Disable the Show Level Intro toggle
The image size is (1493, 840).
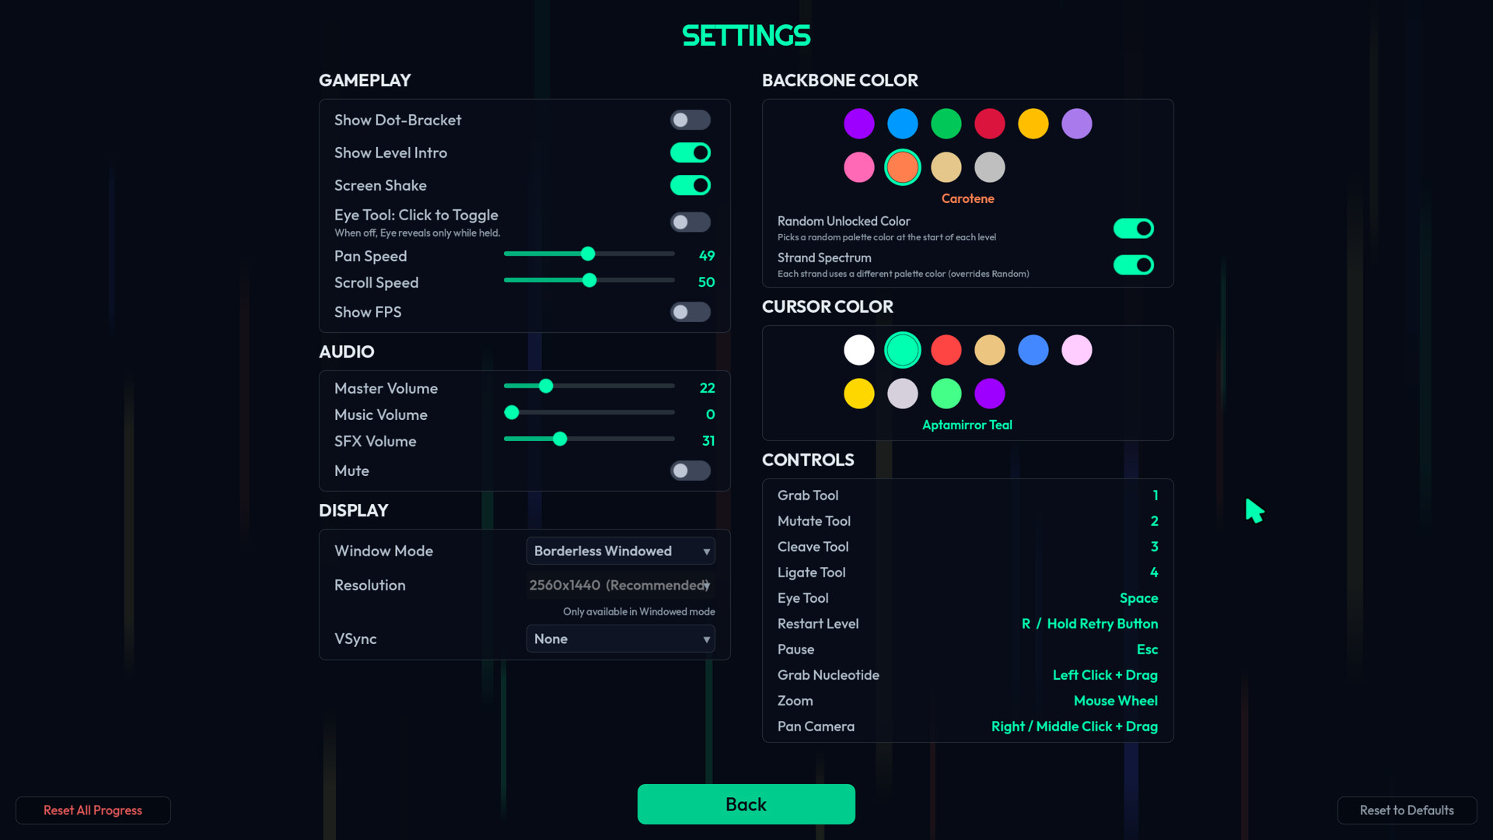[691, 152]
